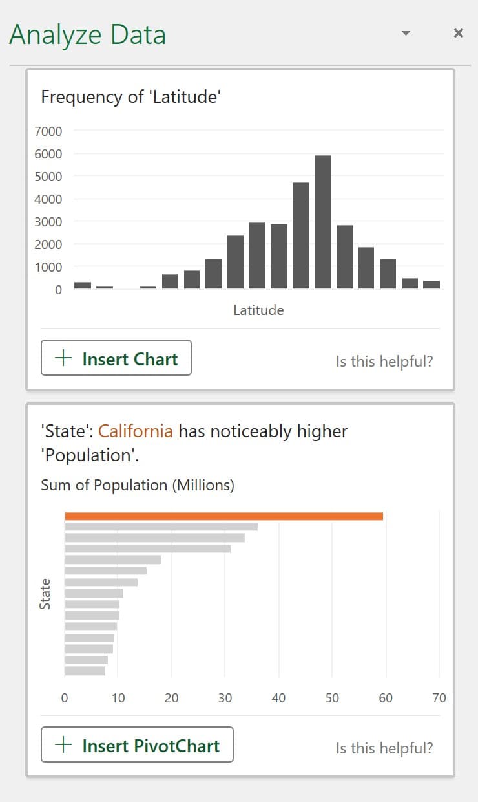478x802 pixels.
Task: Select the tallest bar in the Latitude histogram
Action: click(x=323, y=222)
